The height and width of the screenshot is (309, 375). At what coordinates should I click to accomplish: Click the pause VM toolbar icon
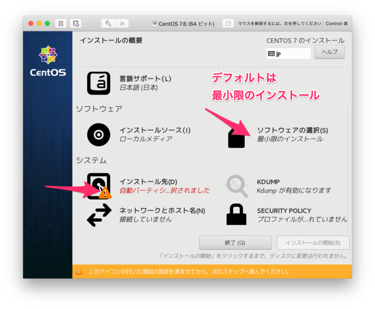[61, 23]
